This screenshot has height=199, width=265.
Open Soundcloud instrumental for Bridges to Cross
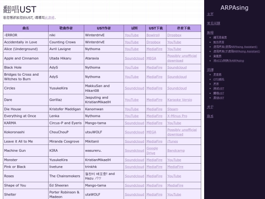point(177,77)
